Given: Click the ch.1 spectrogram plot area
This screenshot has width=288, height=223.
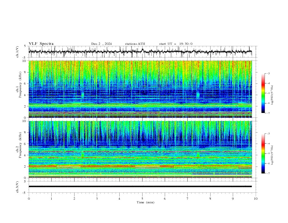Looking at the screenshot, I should [140, 89].
